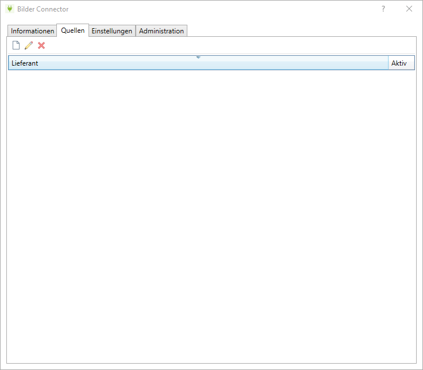423x370 pixels.
Task: Open help with the question mark button
Action: tap(383, 9)
